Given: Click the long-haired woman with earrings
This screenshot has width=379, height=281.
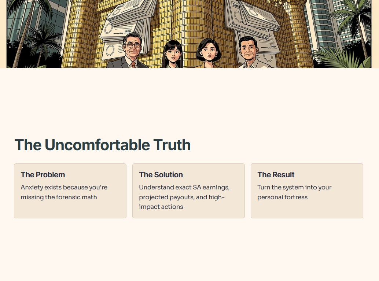Looking at the screenshot, I should [x=173, y=55].
